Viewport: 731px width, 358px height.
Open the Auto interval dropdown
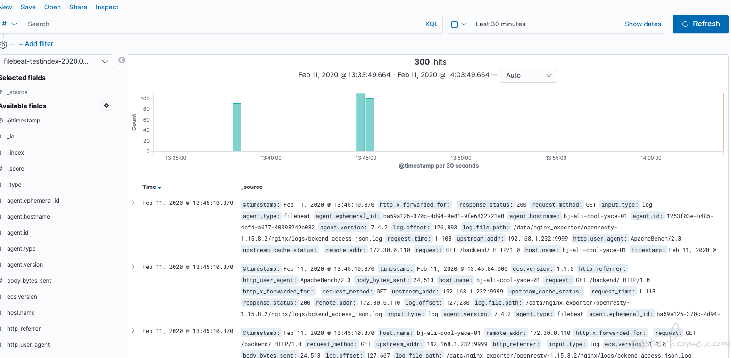528,75
